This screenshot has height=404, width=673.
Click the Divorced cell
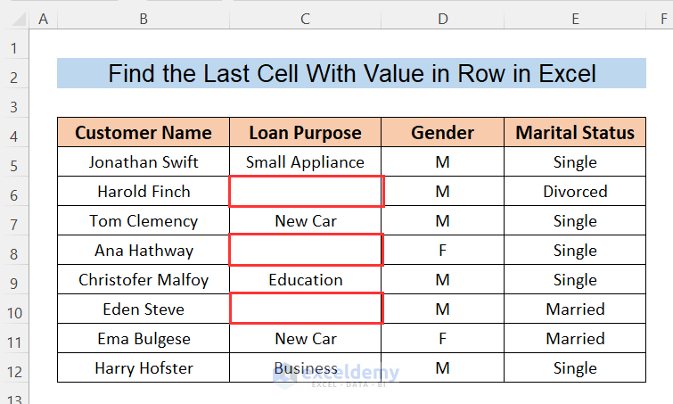[575, 192]
